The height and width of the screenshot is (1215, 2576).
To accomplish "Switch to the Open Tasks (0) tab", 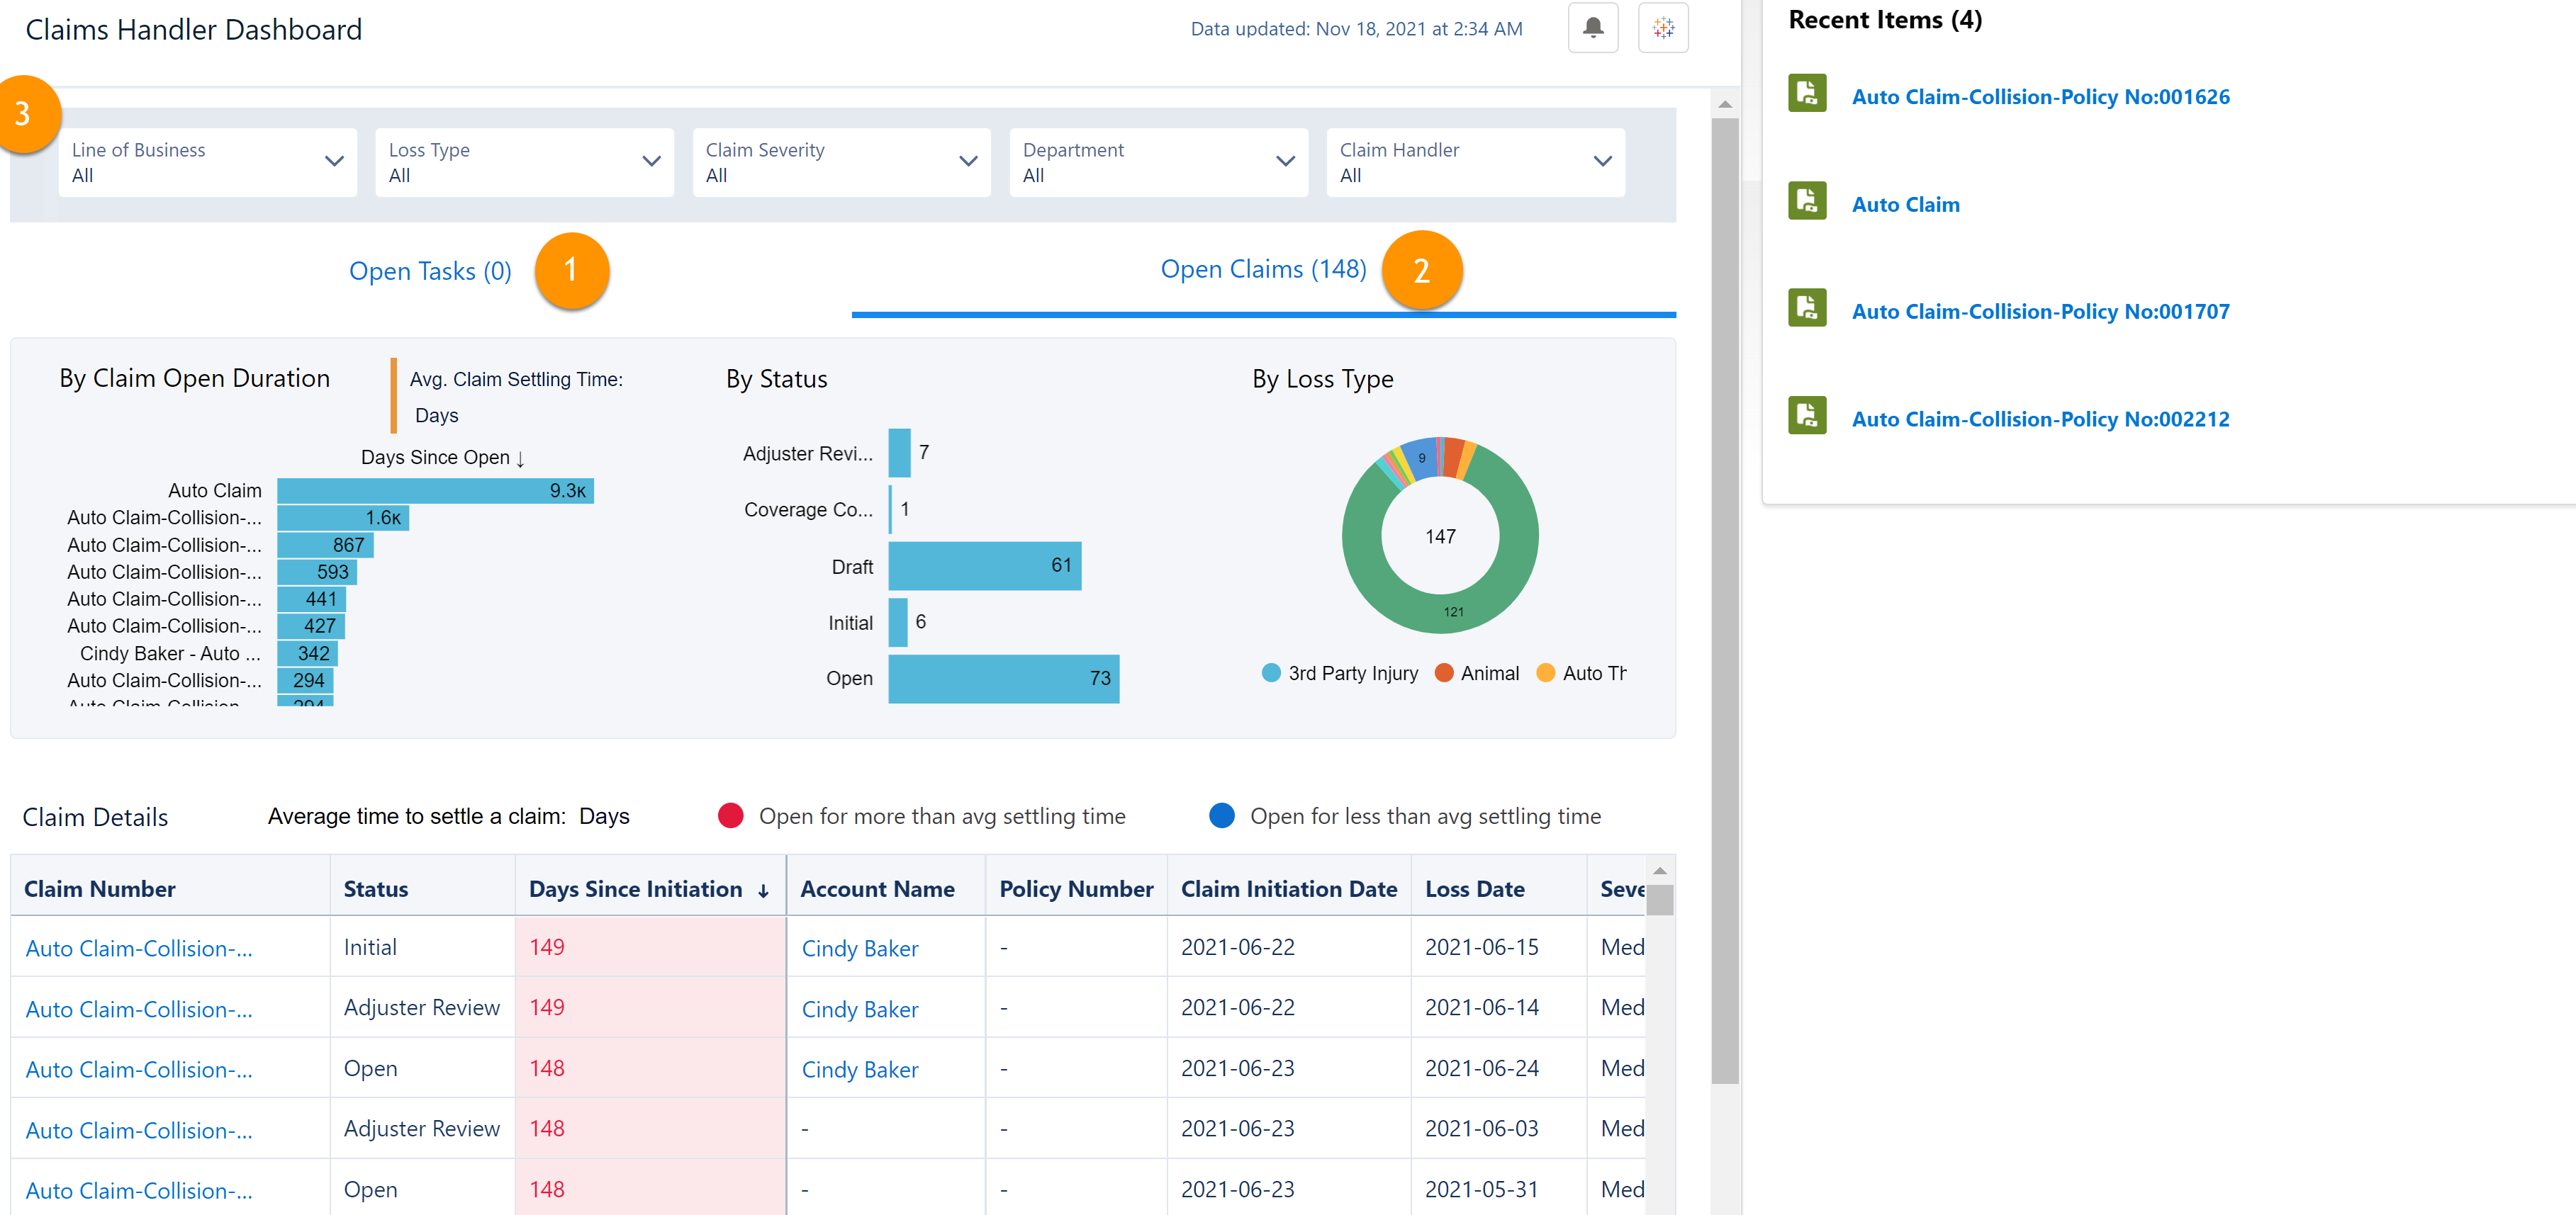I will click(430, 272).
